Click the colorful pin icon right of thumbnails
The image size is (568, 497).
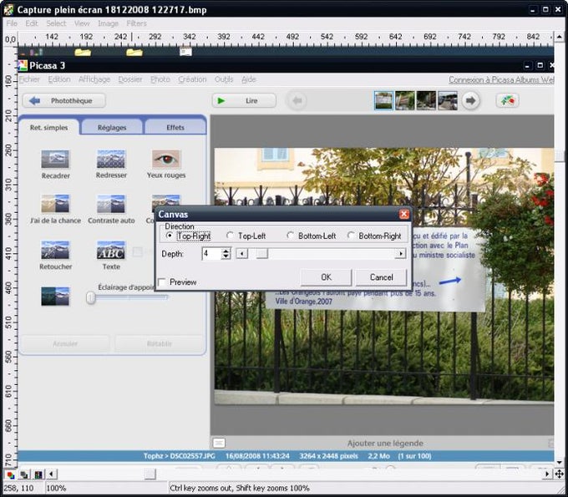point(507,101)
